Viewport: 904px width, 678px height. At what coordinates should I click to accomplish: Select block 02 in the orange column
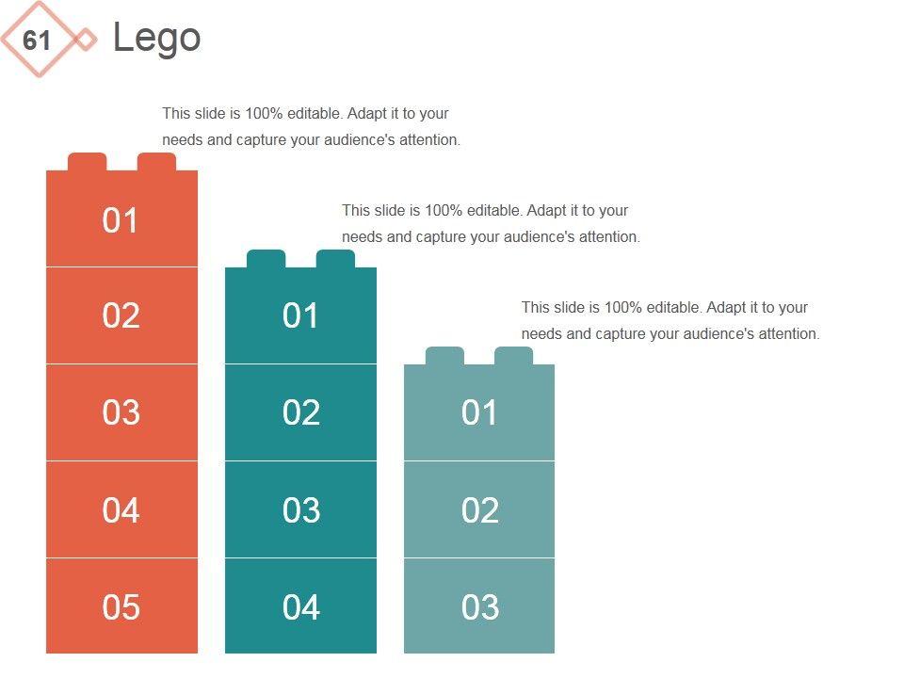[x=121, y=315]
